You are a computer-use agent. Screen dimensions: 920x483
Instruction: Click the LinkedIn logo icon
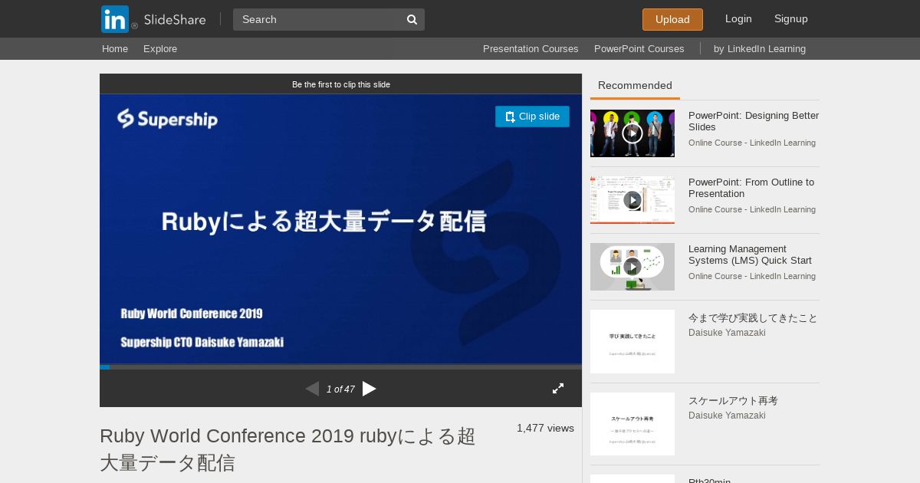point(115,19)
